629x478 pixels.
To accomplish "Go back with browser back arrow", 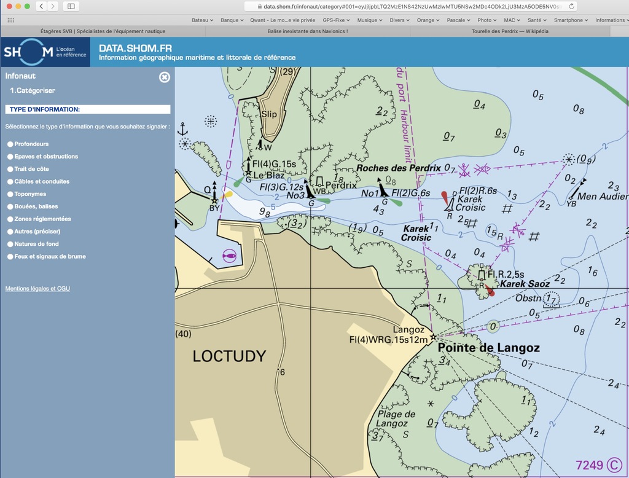I will [41, 6].
